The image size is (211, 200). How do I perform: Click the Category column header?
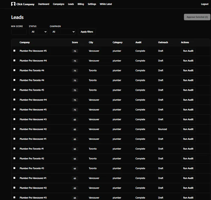point(117,42)
